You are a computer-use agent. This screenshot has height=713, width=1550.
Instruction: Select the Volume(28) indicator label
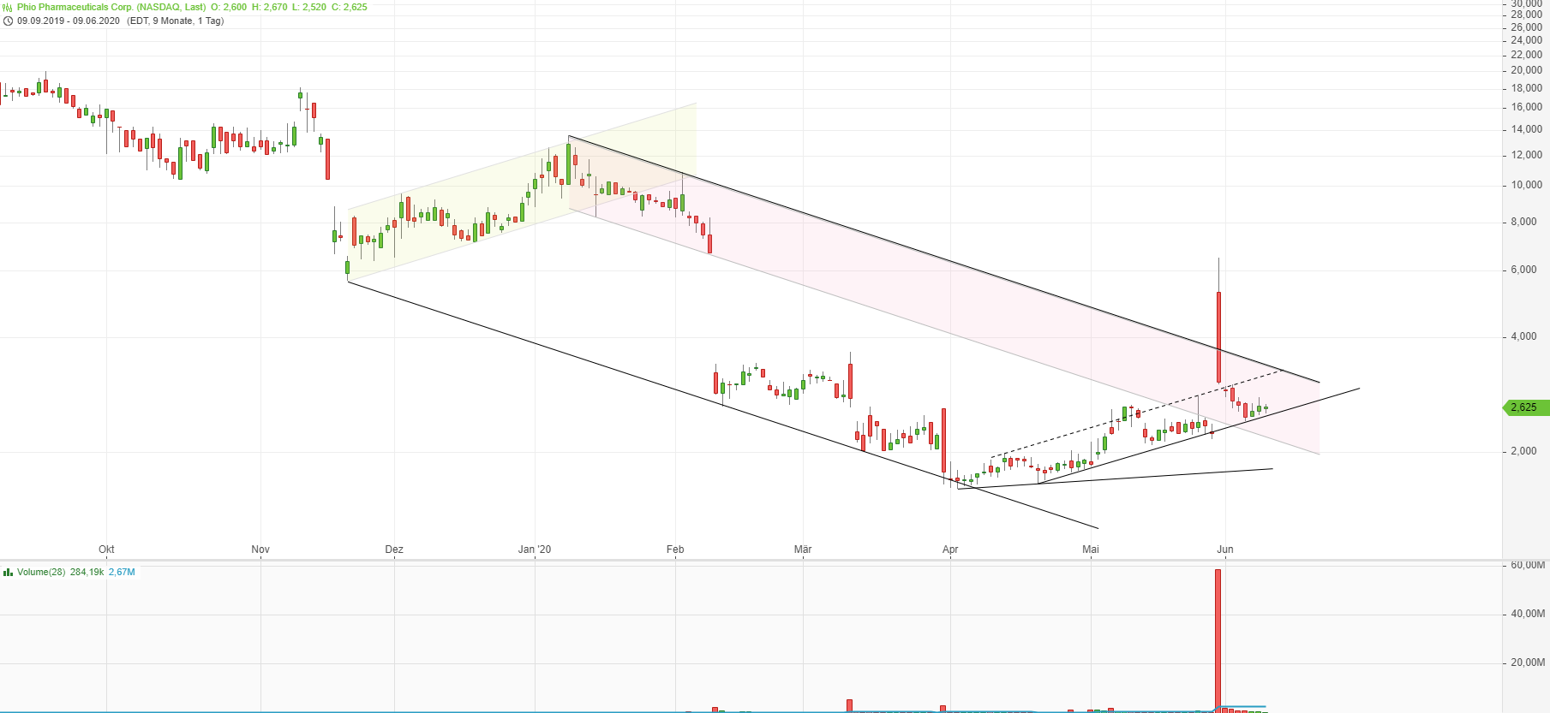coord(41,572)
